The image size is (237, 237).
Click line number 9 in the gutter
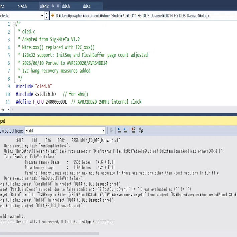9,87
